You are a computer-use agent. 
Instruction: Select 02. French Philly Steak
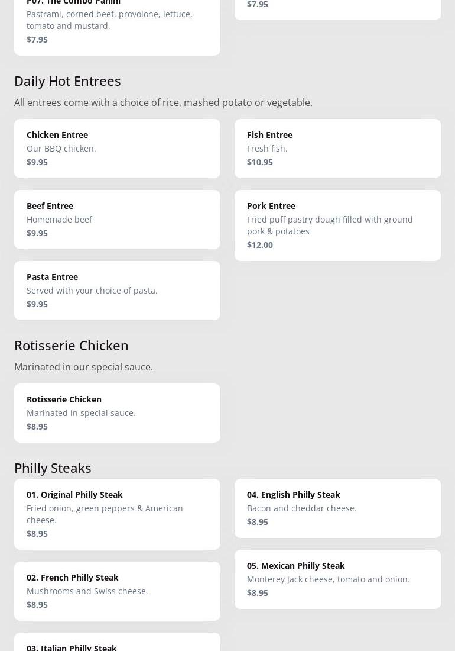coord(117,591)
